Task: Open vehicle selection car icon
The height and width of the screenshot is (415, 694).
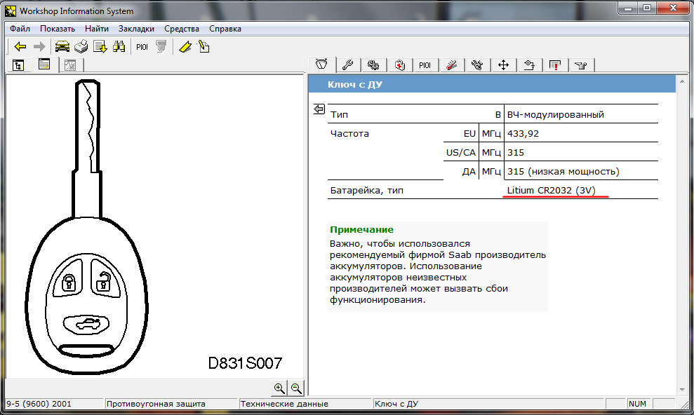Action: click(62, 46)
